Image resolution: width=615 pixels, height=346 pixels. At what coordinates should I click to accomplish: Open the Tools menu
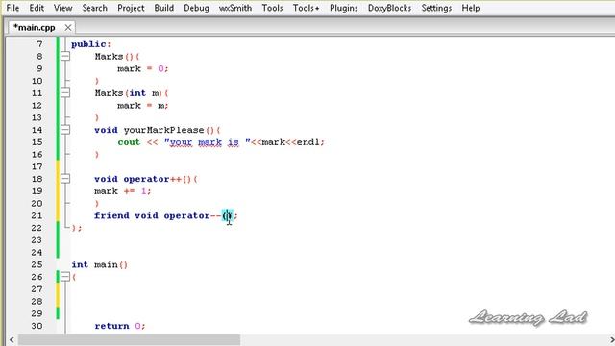point(272,8)
